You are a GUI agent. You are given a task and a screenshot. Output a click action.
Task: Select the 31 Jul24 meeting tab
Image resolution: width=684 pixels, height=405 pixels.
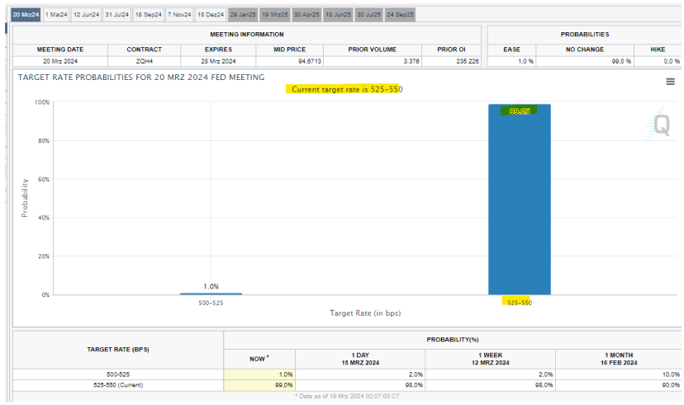point(117,15)
